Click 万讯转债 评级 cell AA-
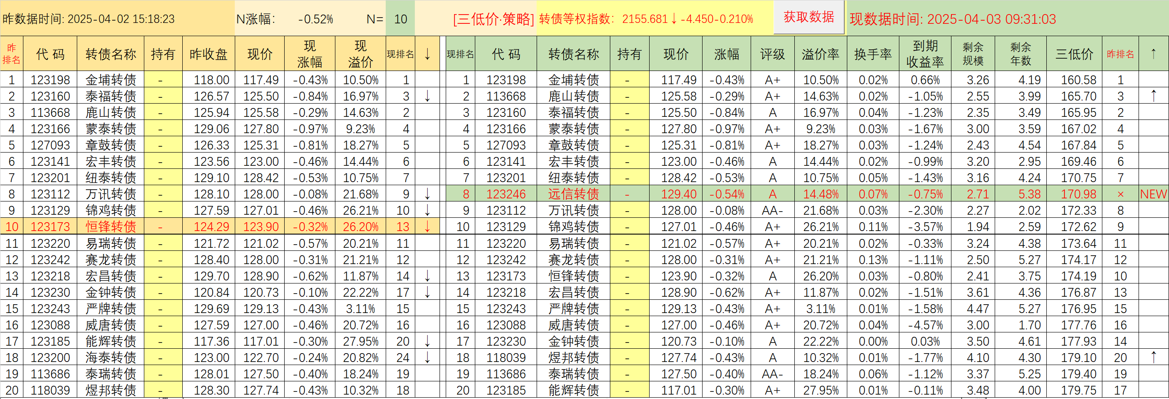The height and width of the screenshot is (399, 1169). (x=772, y=210)
